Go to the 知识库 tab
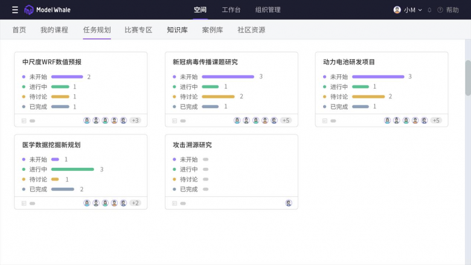 click(177, 30)
